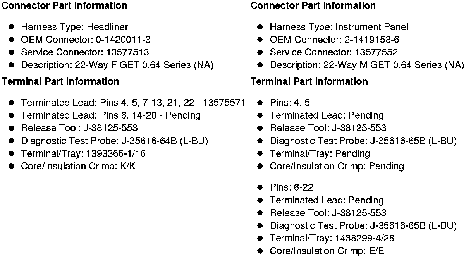The width and height of the screenshot is (471, 258).
Task: Select Service Connector 13577552 entry
Action: coord(334,52)
